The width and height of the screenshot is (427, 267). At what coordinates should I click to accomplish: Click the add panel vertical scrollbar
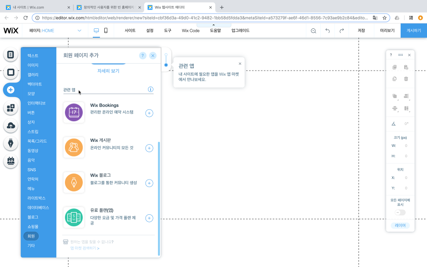pos(159,198)
